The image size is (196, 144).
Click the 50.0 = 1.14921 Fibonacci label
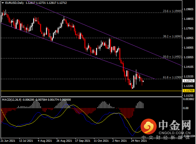(172, 57)
